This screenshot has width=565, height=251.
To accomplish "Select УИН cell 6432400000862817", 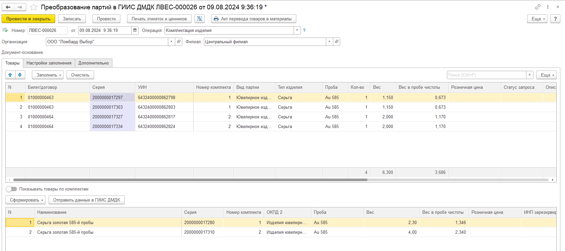I will [164, 117].
